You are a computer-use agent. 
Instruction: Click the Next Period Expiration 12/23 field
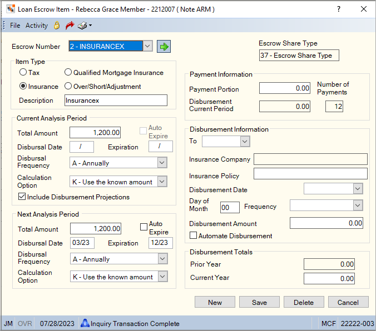[x=161, y=243]
